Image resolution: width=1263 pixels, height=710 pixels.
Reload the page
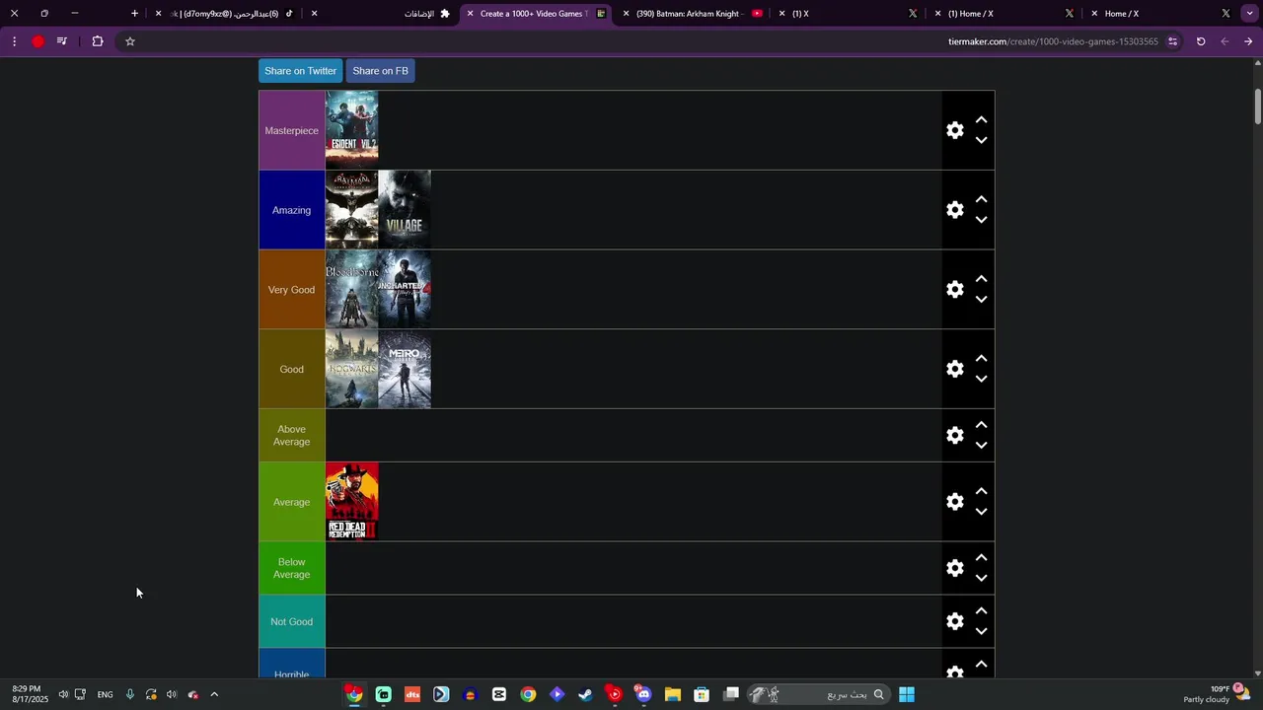click(x=1201, y=41)
